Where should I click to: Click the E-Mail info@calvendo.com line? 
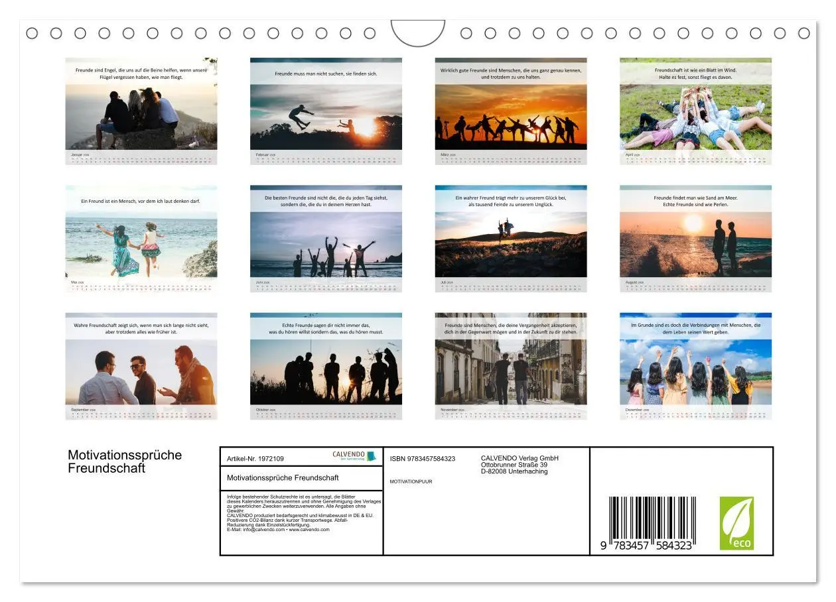coord(278,530)
